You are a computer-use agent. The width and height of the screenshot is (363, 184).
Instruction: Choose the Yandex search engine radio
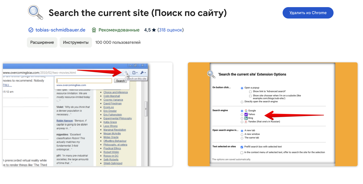click(x=242, y=122)
